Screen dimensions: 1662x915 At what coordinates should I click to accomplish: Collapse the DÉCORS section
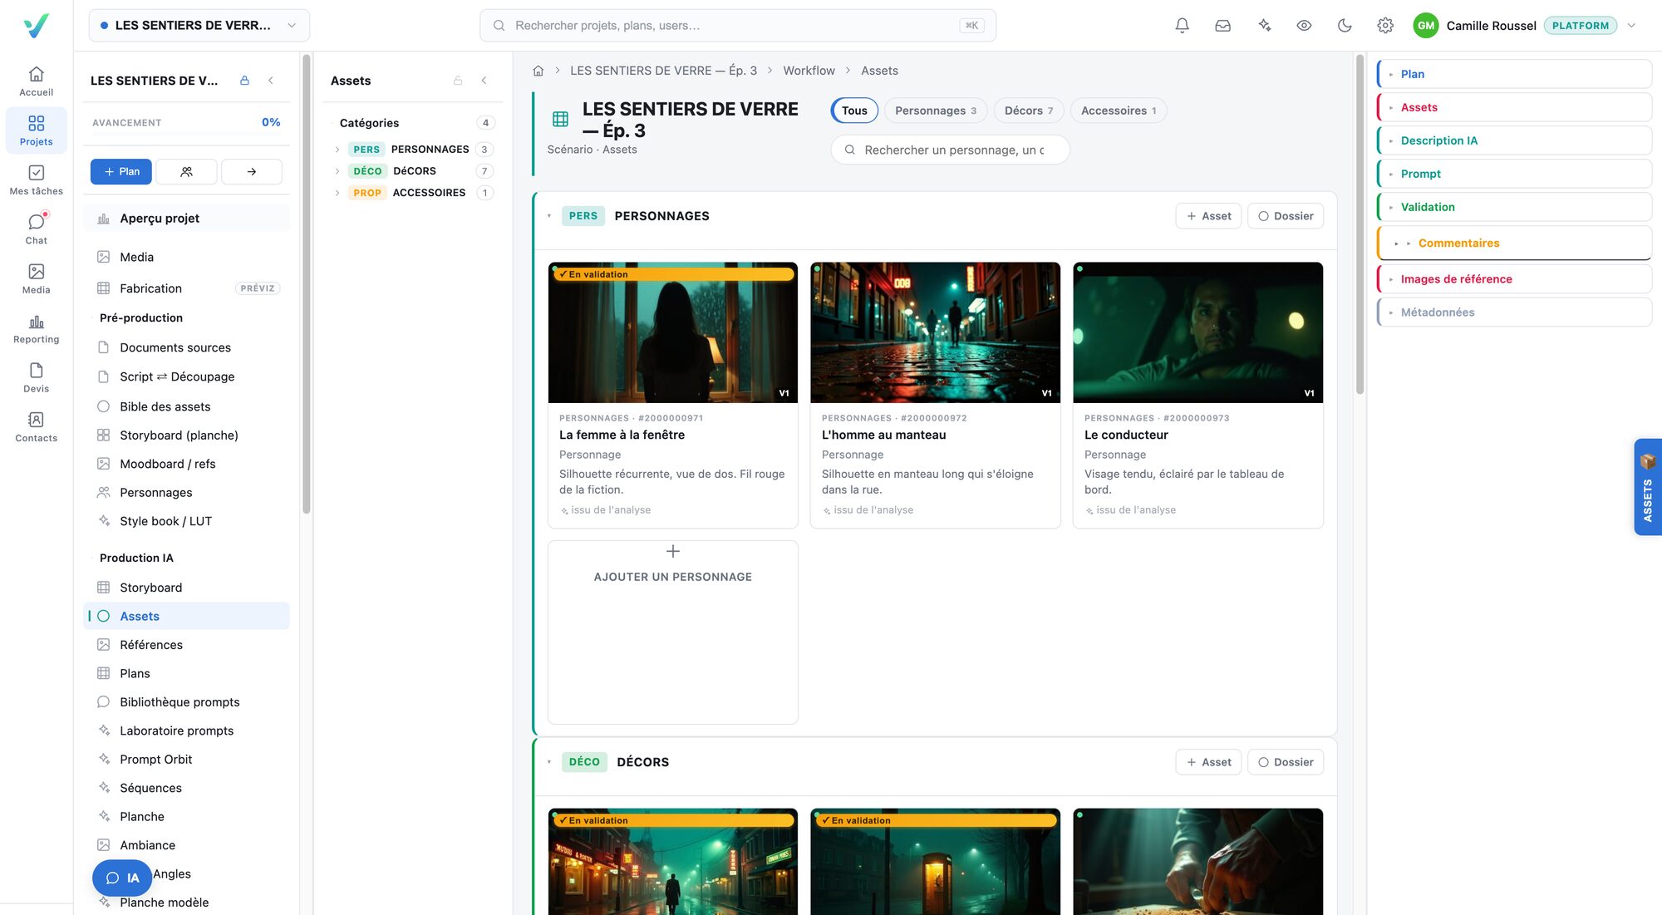(549, 762)
